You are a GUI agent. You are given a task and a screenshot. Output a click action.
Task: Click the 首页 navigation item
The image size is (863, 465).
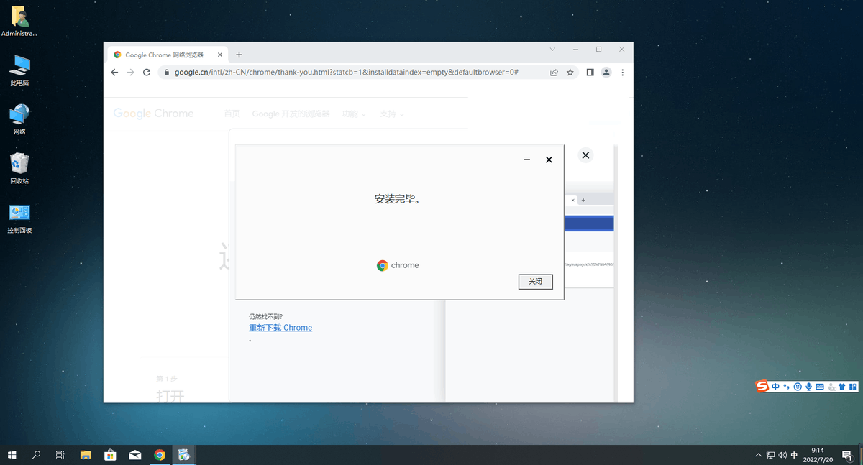(x=232, y=114)
